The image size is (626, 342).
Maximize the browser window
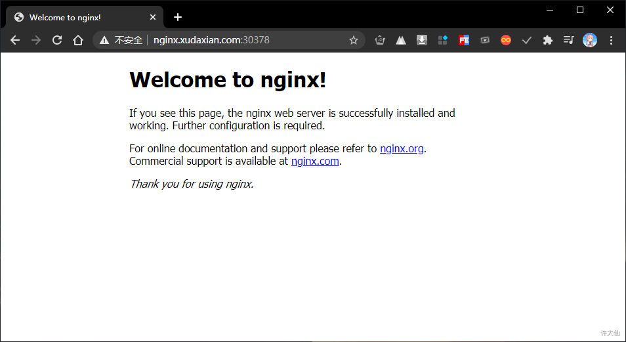tap(580, 10)
